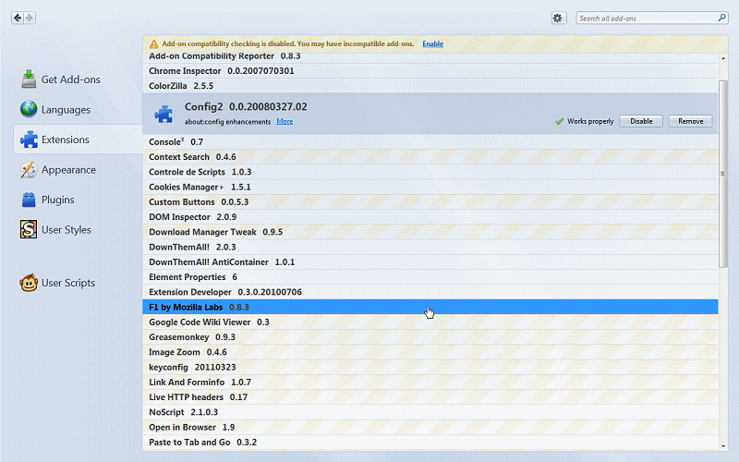Click the Languages globe icon
The width and height of the screenshot is (739, 462).
point(29,109)
